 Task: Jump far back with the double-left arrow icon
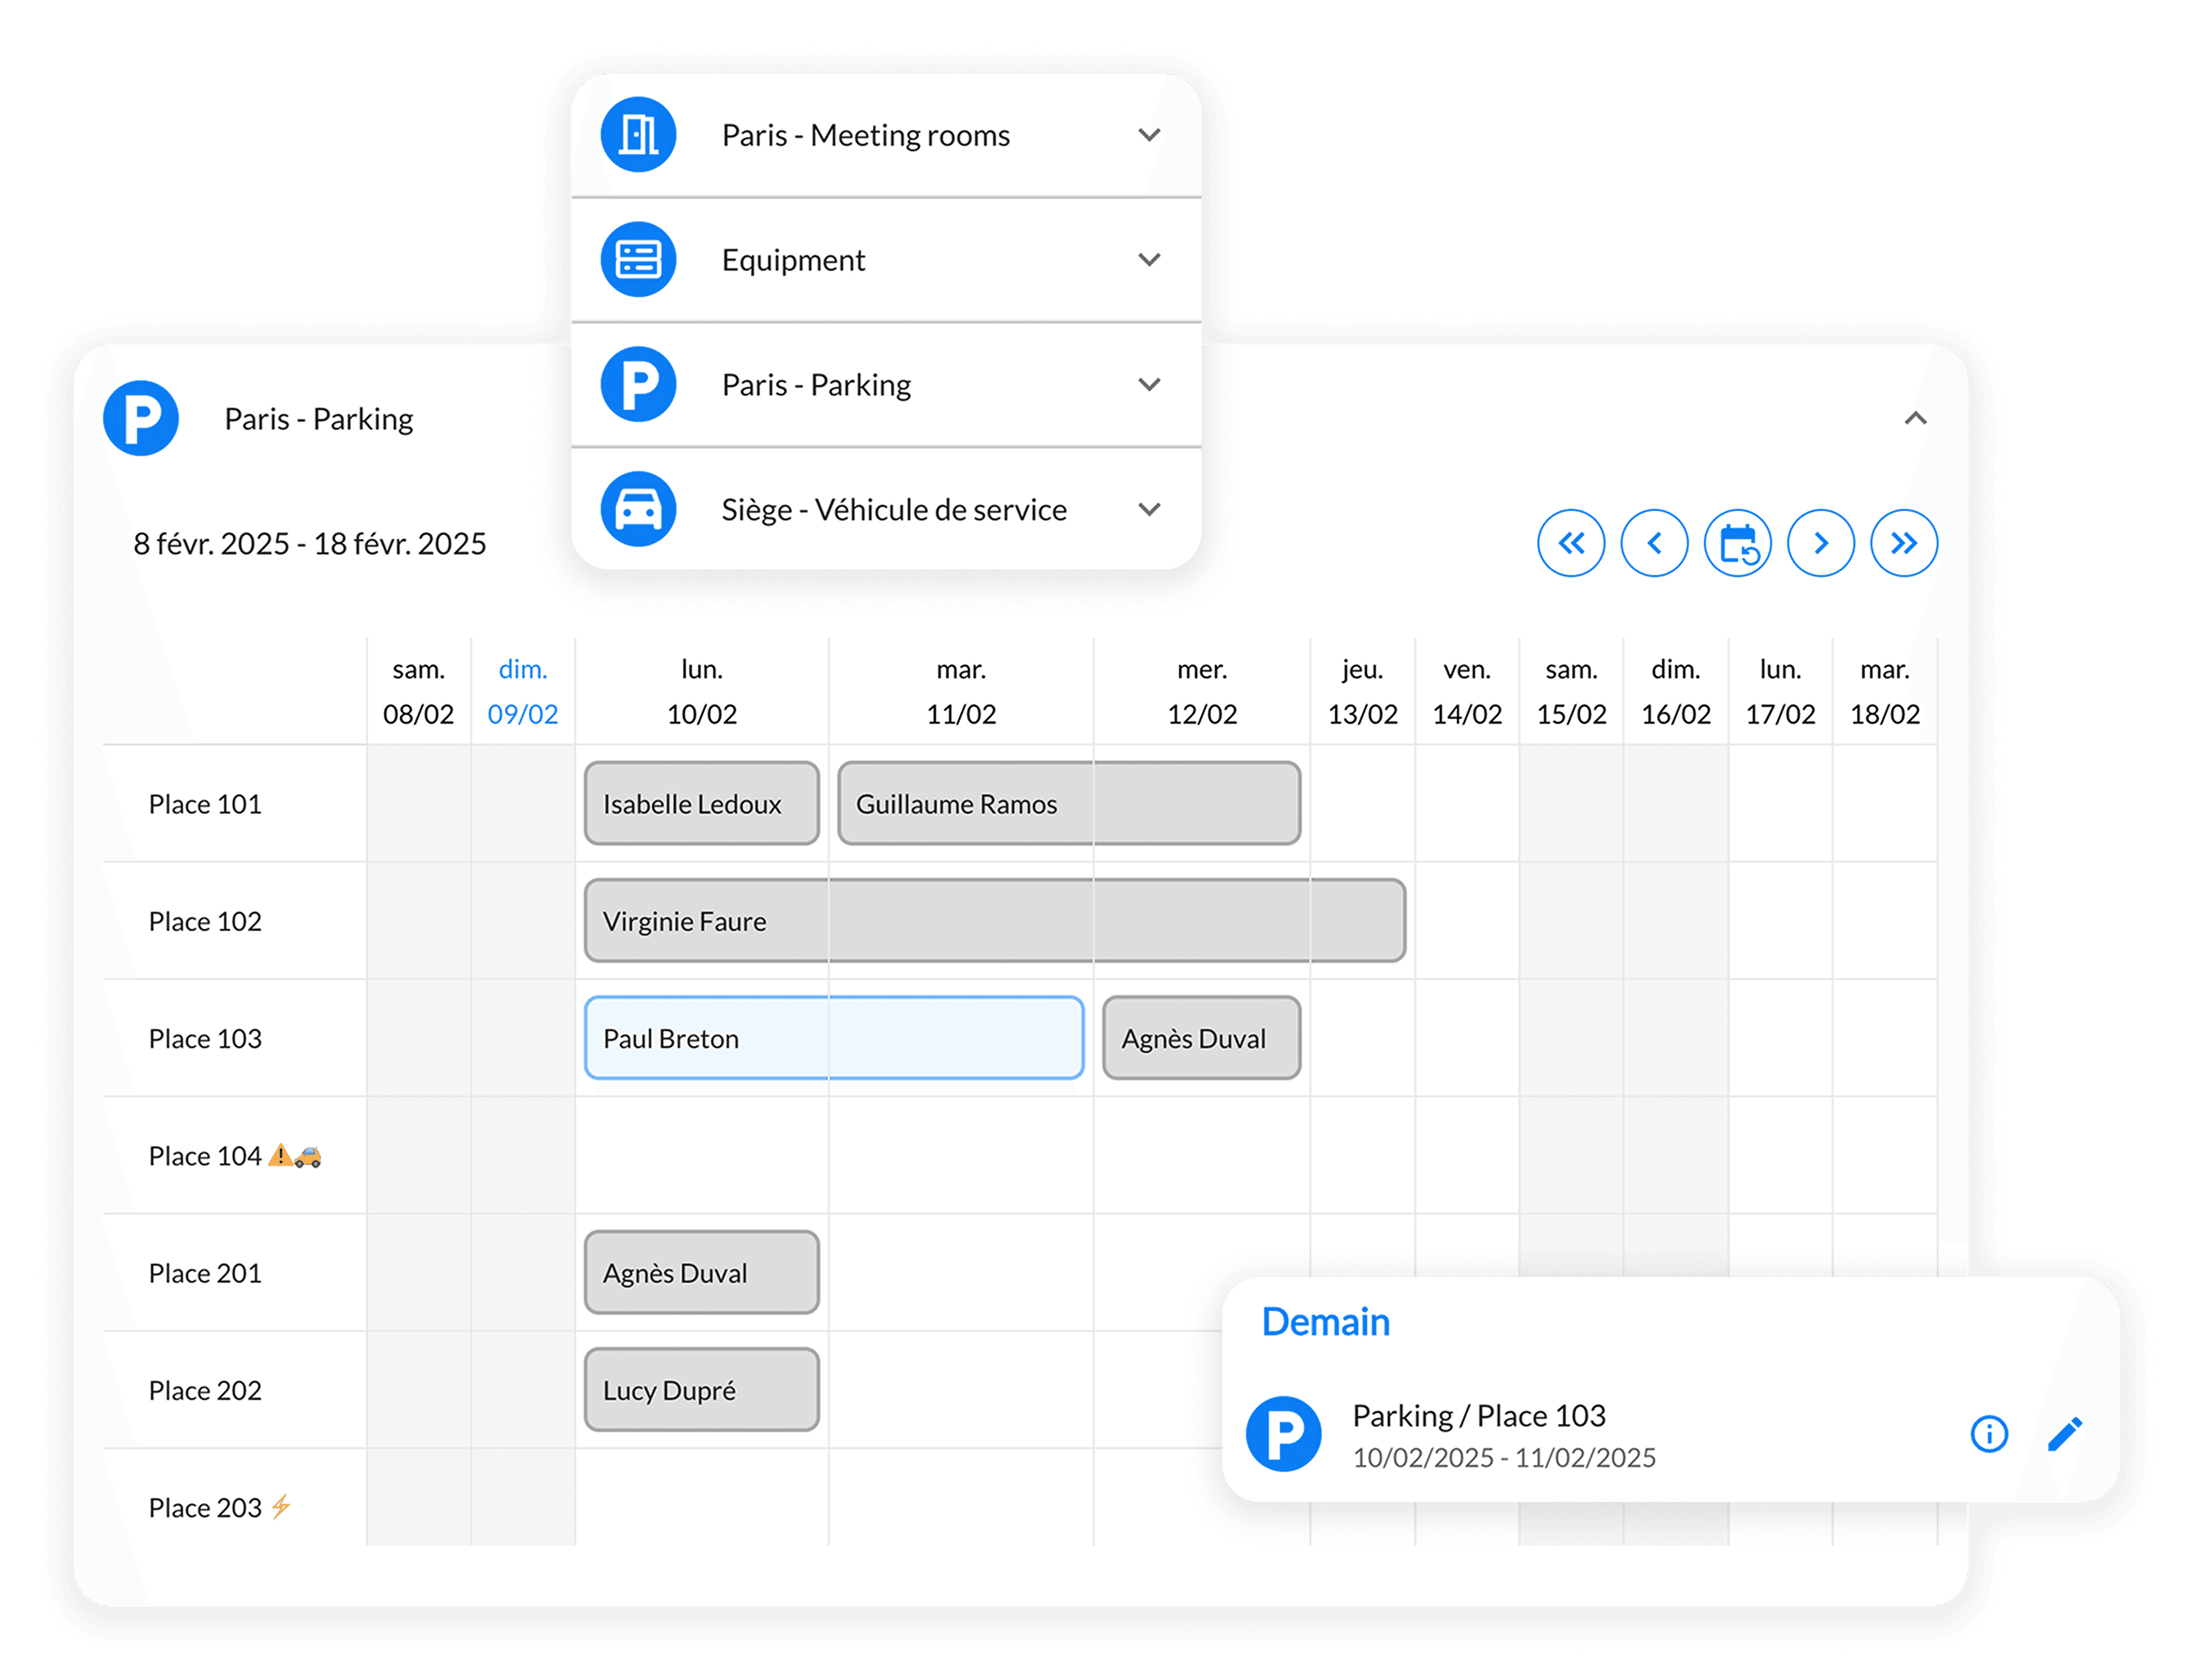[1572, 543]
